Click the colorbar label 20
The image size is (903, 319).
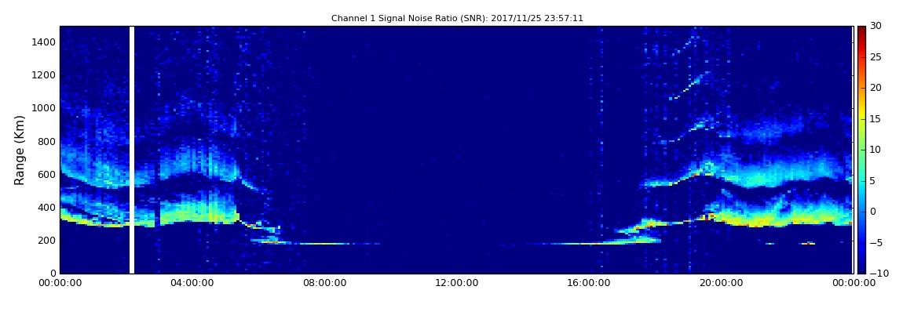(x=876, y=88)
